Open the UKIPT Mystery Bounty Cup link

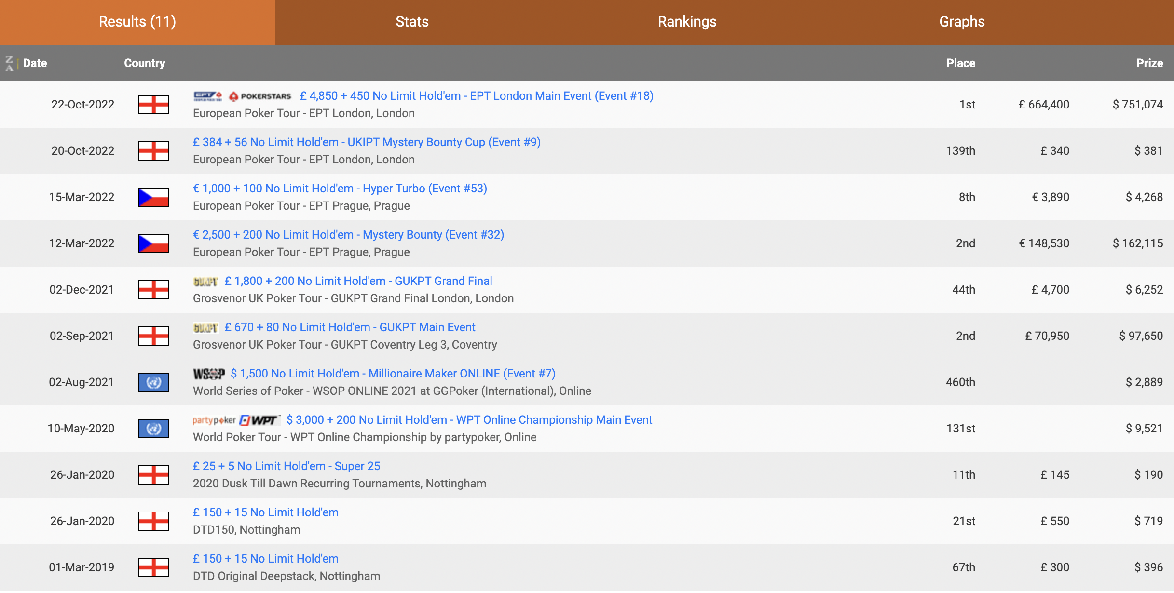(367, 142)
